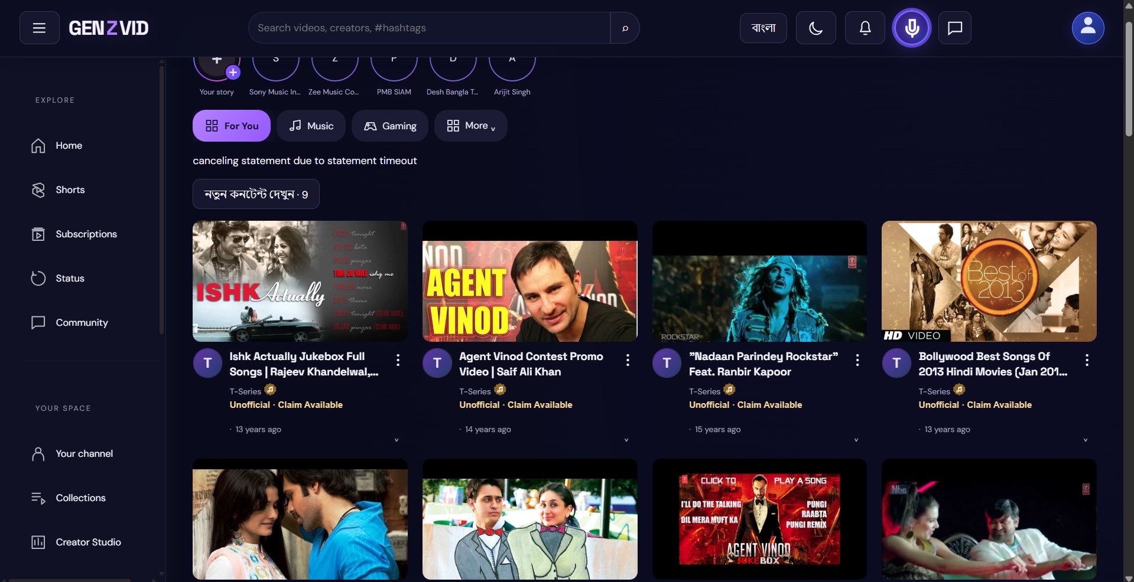Go to Home in sidebar
This screenshot has width=1134, height=582.
pos(91,146)
